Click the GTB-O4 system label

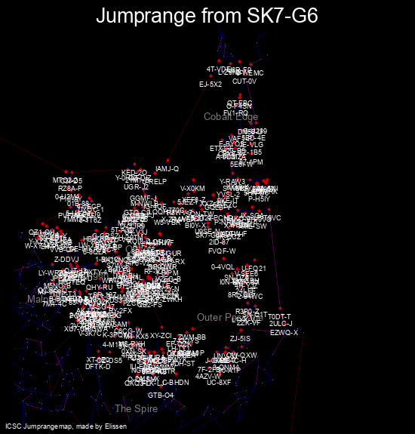pyautogui.click(x=161, y=396)
